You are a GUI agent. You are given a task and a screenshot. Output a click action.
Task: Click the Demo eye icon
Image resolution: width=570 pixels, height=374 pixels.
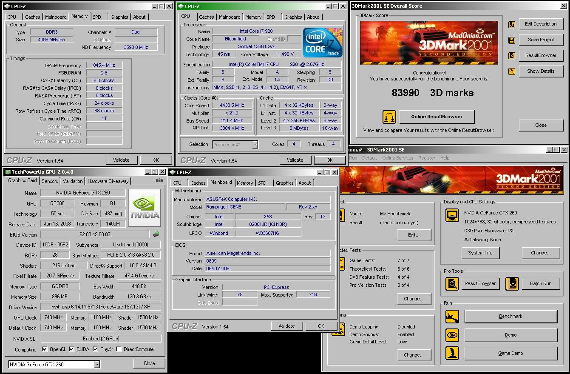tap(452, 335)
